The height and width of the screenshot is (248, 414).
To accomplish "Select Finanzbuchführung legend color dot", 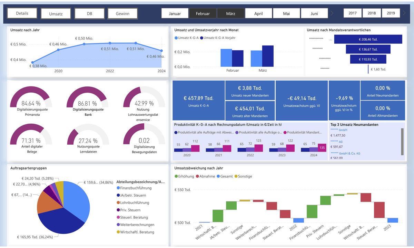I will pos(118,188).
